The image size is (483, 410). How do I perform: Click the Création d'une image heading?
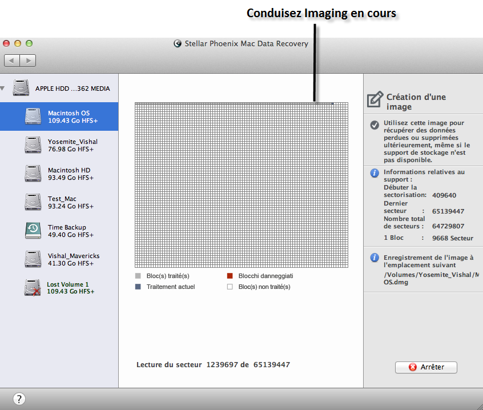(x=416, y=102)
